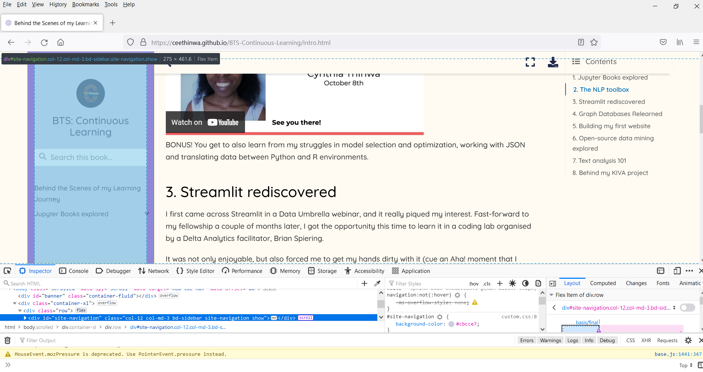
Task: Toggle .cls class panel
Action: (x=487, y=284)
